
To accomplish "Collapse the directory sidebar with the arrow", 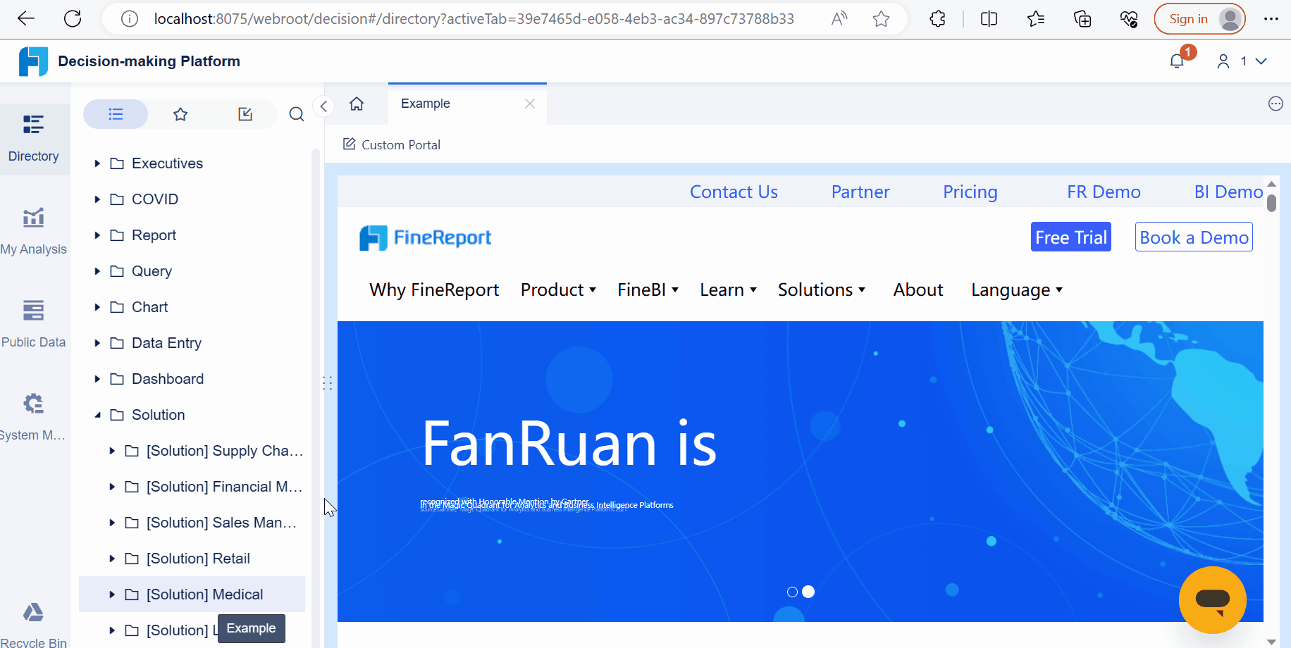I will coord(323,106).
